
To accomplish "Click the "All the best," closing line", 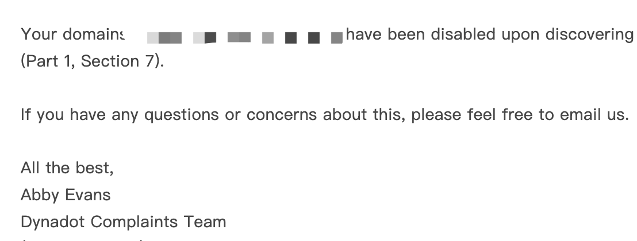I will tap(67, 169).
